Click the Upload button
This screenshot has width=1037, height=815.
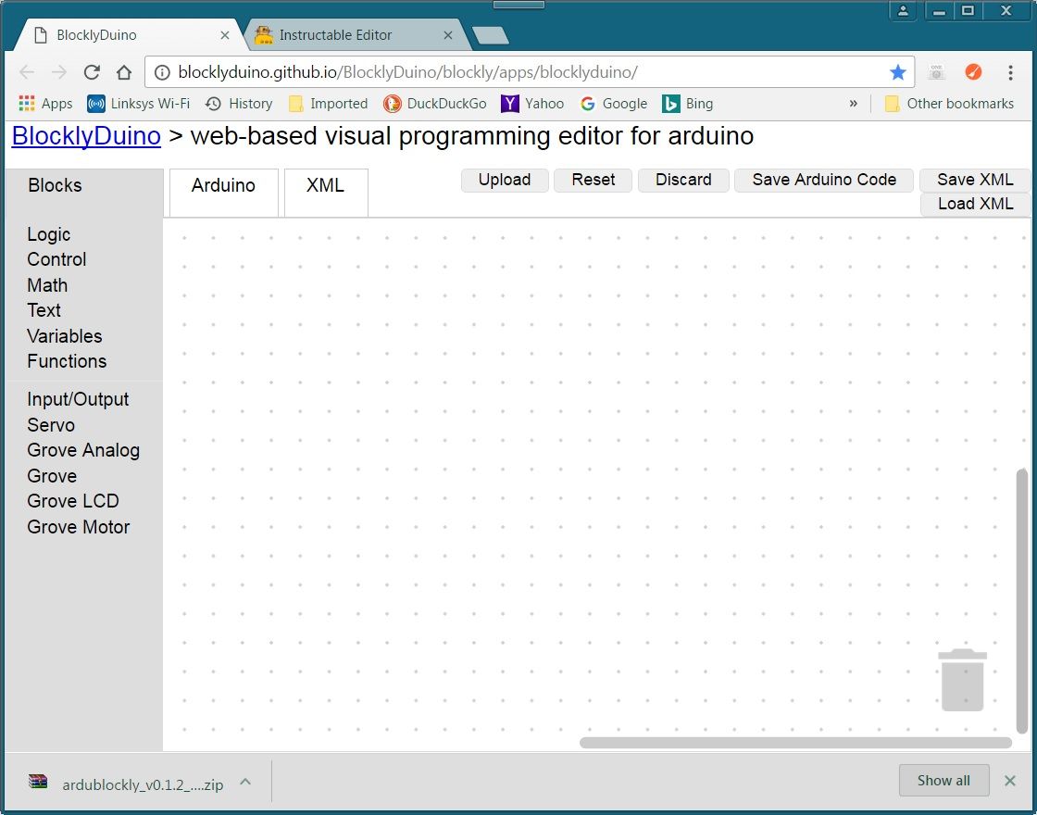tap(504, 180)
